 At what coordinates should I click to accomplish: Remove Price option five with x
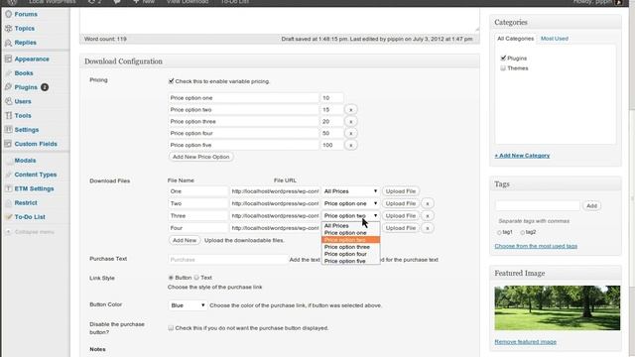coord(350,145)
